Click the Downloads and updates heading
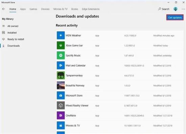This screenshot has width=186, height=134. click(x=77, y=16)
